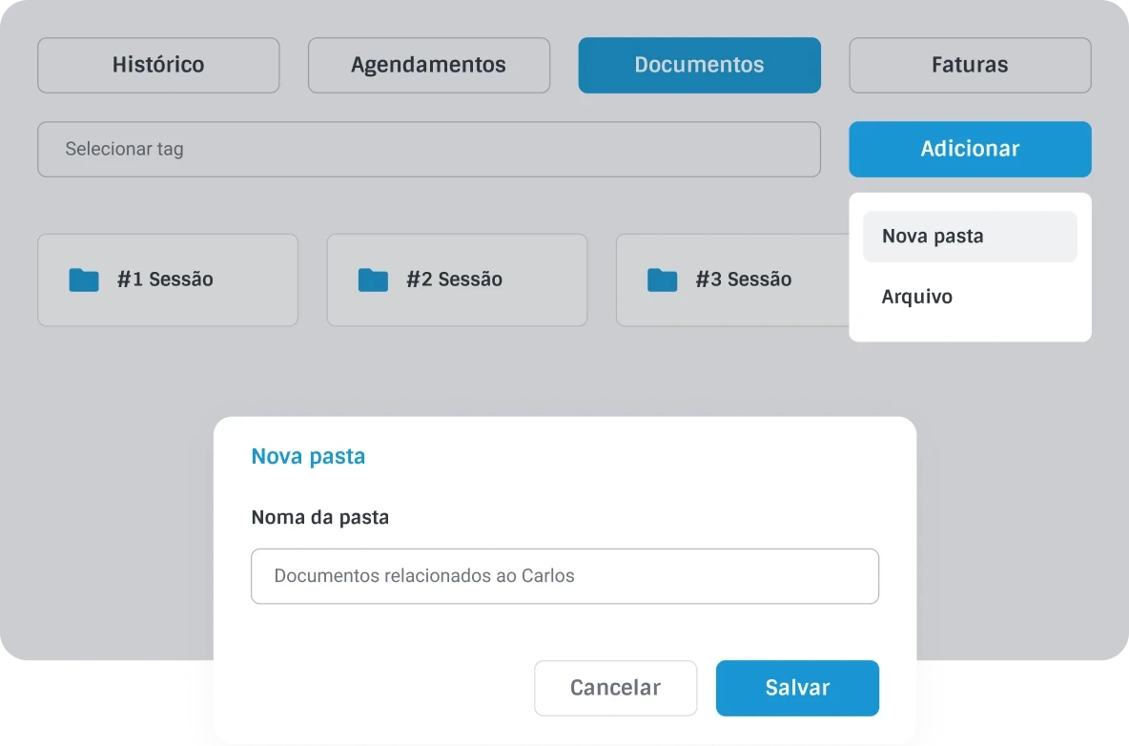This screenshot has height=746, width=1129.
Task: Click the #3 Sessão folder icon
Action: (663, 280)
